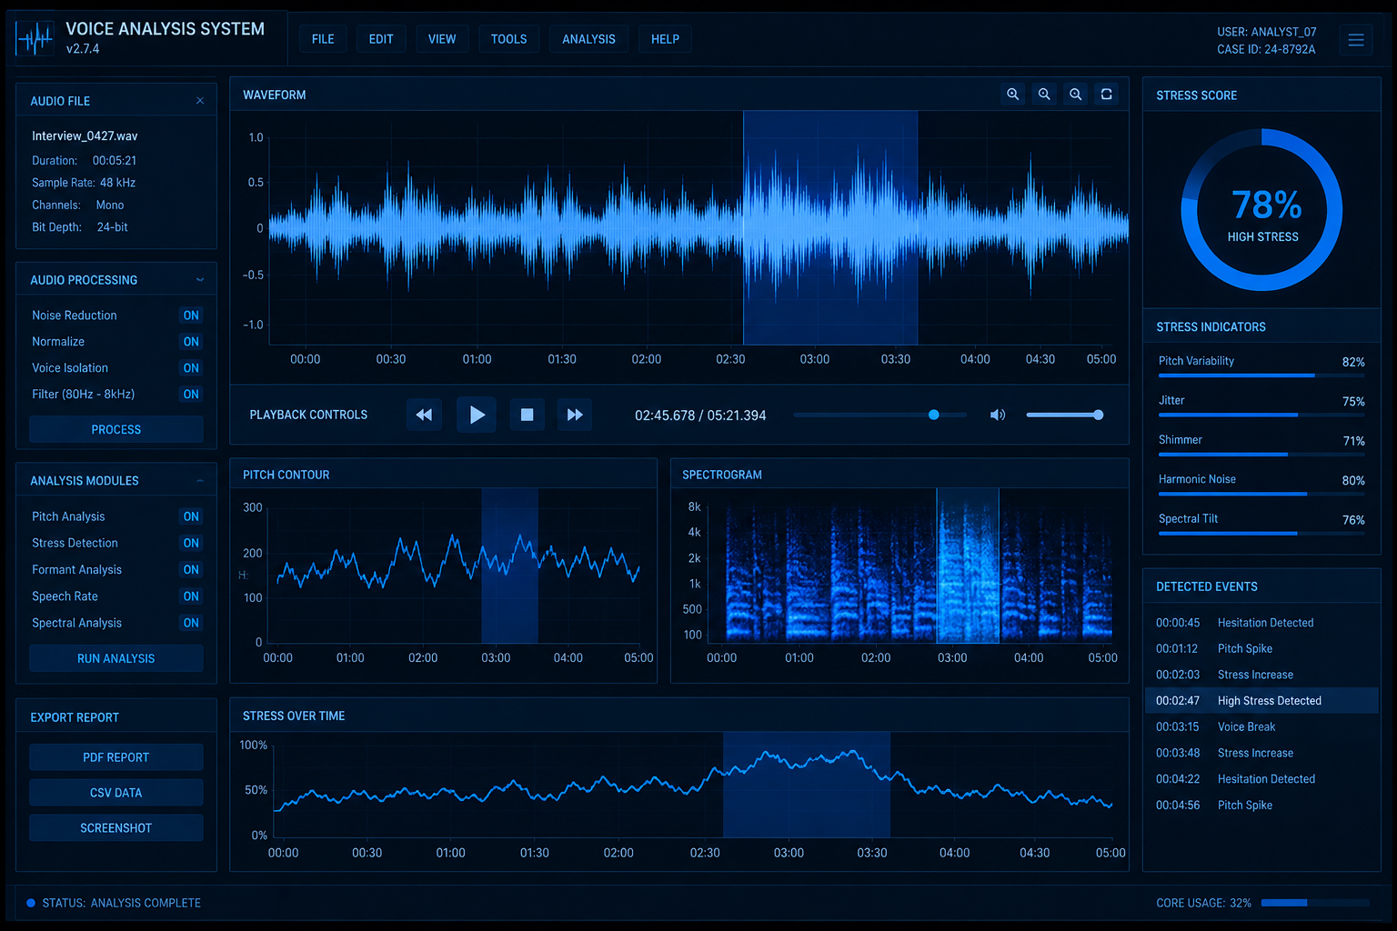Screen dimensions: 1397x931
Task: Collapse the Analysis Modules panel
Action: (200, 481)
